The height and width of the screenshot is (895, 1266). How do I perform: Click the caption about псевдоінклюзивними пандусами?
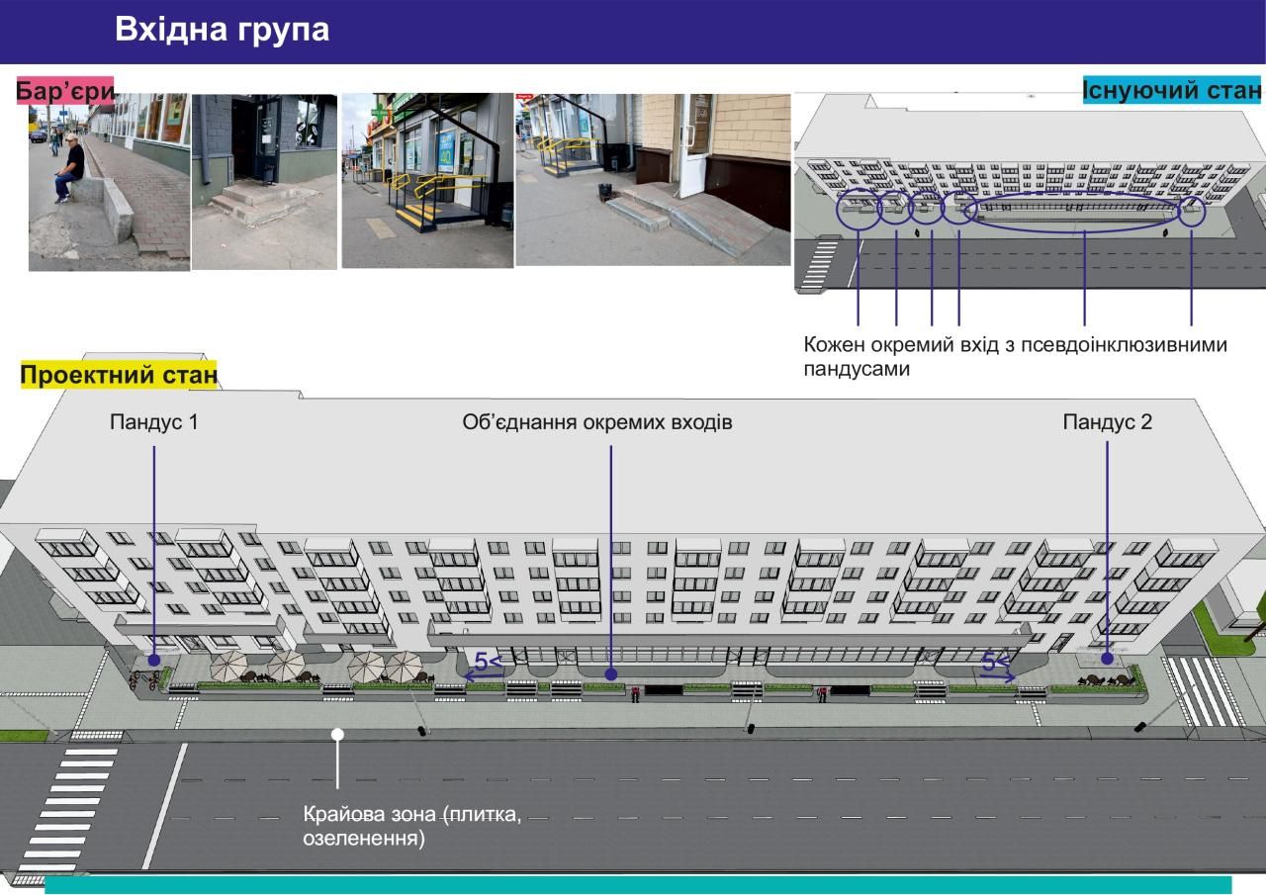coord(1015,356)
